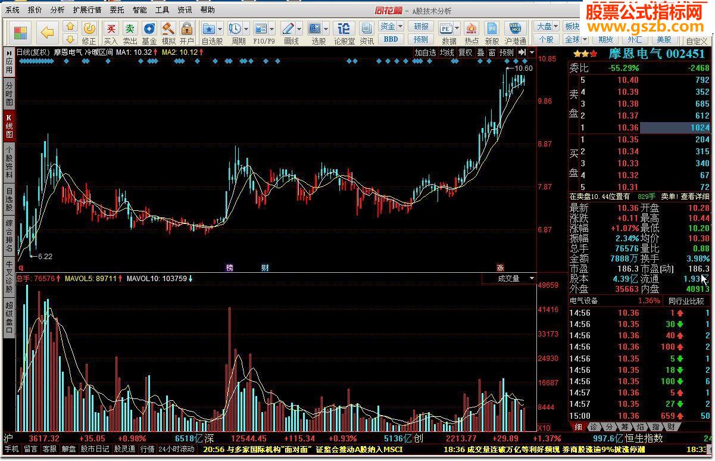Open the 帮助 menu
This screenshot has width=715, height=461.
(x=207, y=10)
